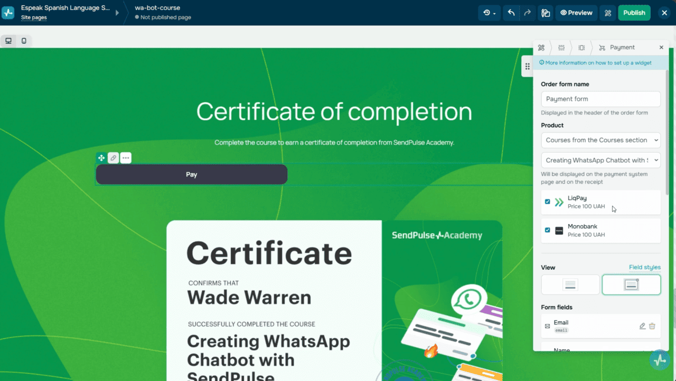The image size is (676, 381).
Task: Click the LiqPay logo icon
Action: pos(559,202)
